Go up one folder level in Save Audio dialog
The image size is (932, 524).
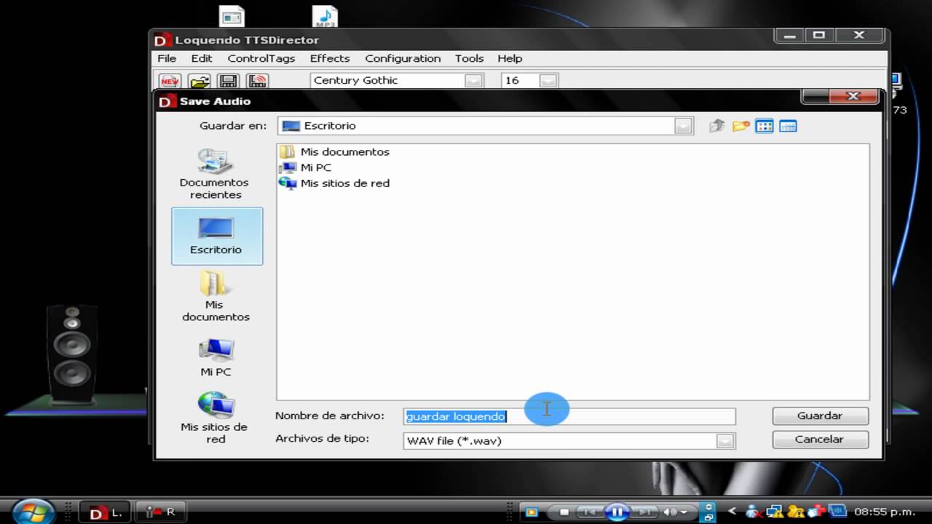click(717, 126)
